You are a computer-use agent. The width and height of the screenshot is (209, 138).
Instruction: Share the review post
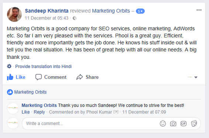(x=88, y=77)
